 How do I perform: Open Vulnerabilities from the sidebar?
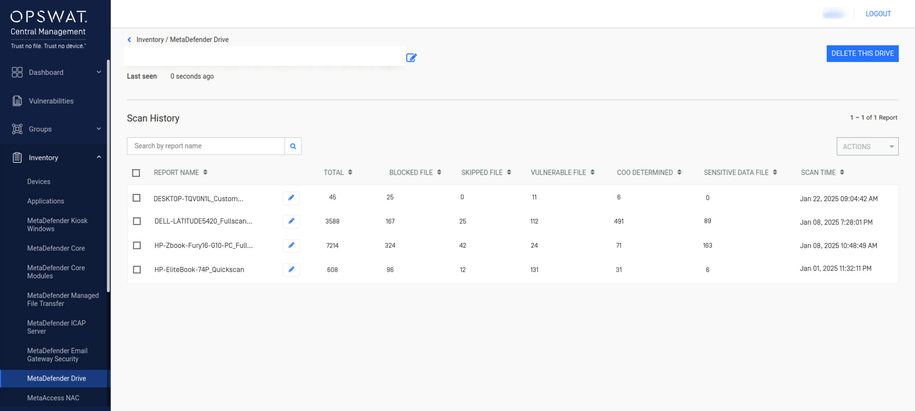[51, 101]
